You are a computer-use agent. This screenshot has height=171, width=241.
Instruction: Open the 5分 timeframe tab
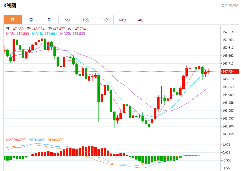tap(68, 20)
